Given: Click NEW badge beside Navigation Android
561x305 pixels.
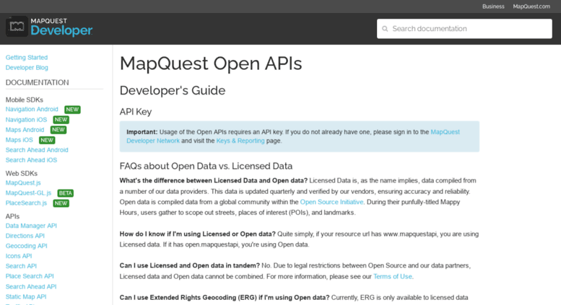Looking at the screenshot, I should coord(72,110).
